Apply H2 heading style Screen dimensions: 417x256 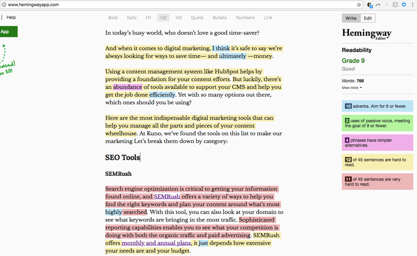tap(163, 18)
